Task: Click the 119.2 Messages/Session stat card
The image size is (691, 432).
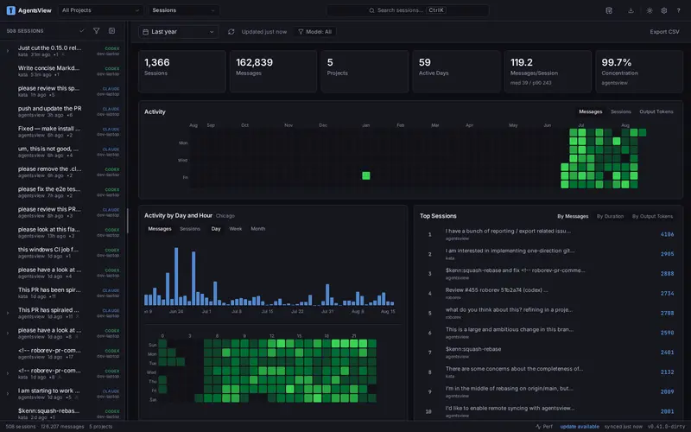Action: [x=548, y=72]
